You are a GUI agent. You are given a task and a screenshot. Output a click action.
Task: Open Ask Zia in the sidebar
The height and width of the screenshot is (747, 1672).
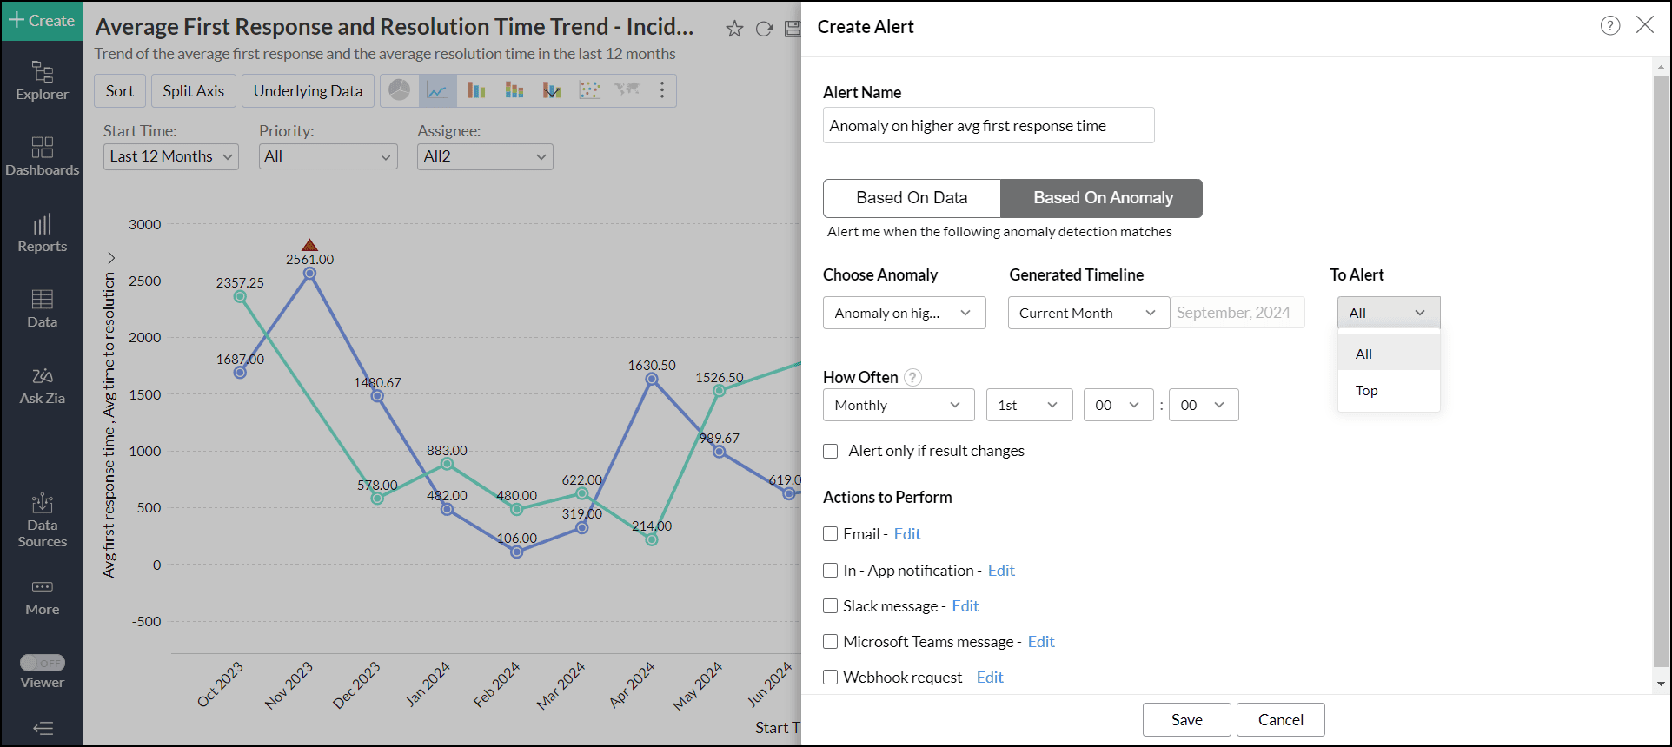(42, 387)
